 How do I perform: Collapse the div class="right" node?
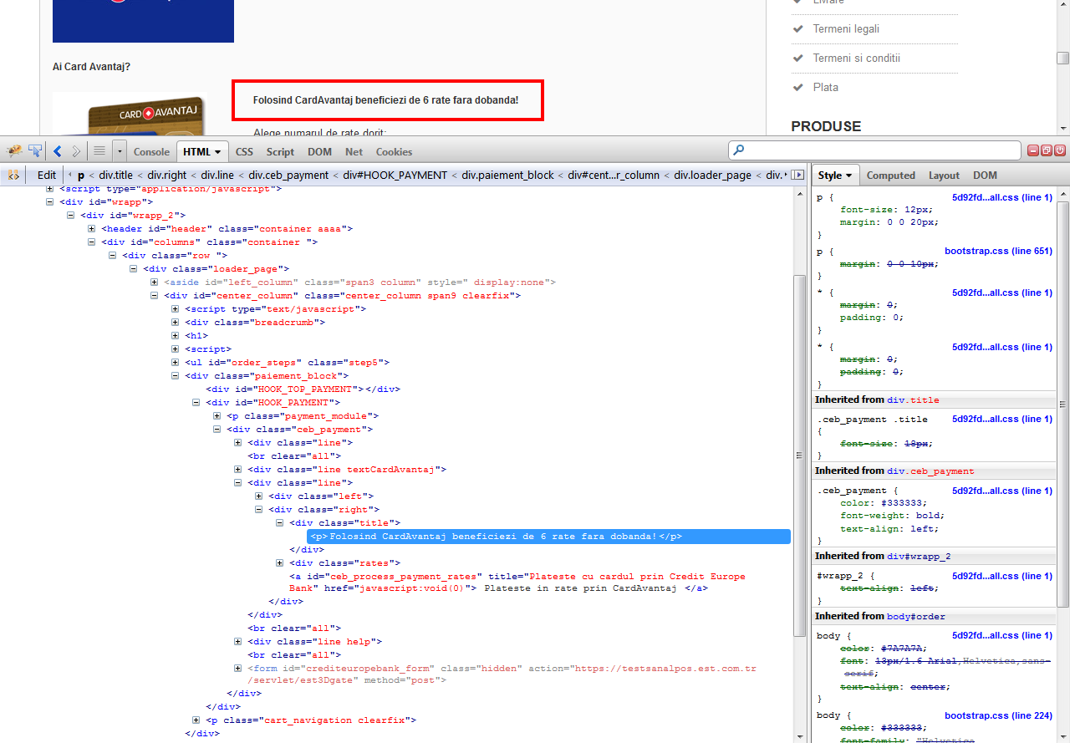tap(259, 509)
